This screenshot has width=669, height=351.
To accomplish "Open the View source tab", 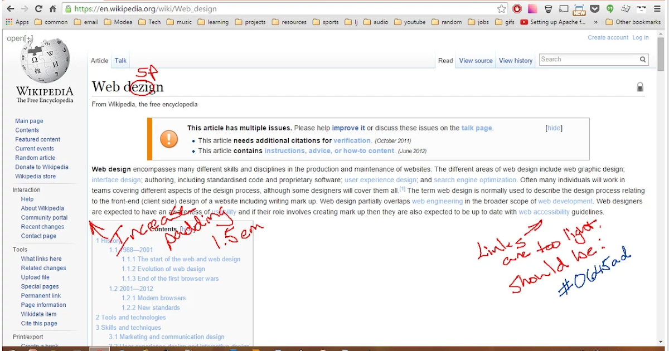I will pyautogui.click(x=476, y=61).
